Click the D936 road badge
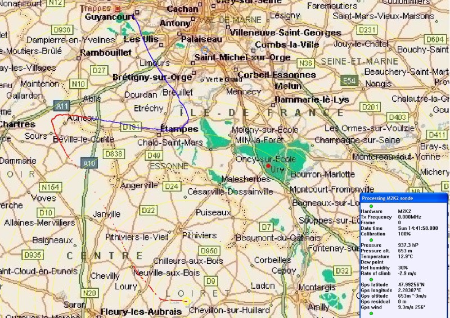 coord(62,30)
